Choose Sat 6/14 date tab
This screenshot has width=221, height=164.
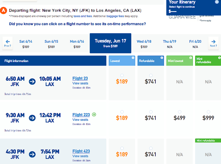pos(26,44)
